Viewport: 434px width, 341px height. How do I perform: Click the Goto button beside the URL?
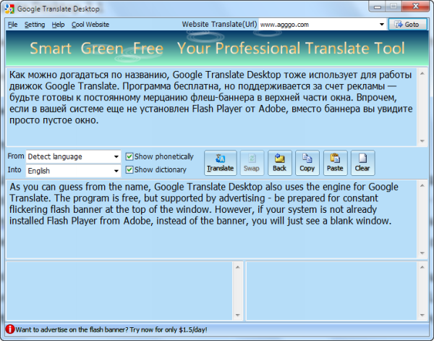coord(407,25)
